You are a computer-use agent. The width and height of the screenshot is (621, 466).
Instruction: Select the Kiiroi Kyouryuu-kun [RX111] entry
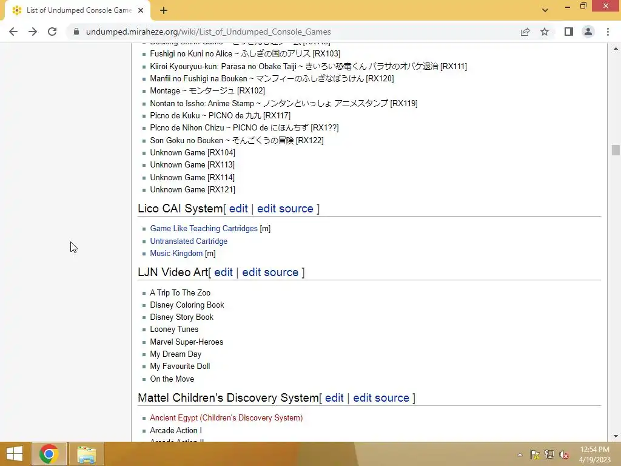click(x=309, y=67)
